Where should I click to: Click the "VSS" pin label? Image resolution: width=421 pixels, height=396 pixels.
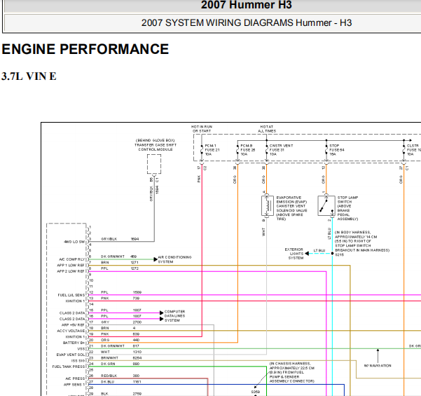tap(81, 349)
